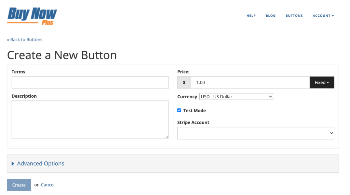Click into the Description text area
The height and width of the screenshot is (195, 350).
click(90, 120)
